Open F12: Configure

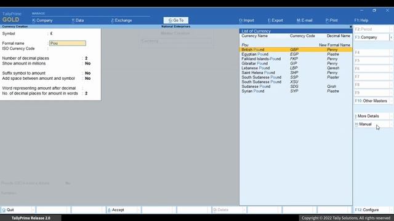(x=372, y=210)
